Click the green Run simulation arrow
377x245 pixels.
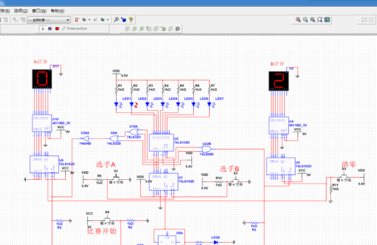tap(43, 29)
